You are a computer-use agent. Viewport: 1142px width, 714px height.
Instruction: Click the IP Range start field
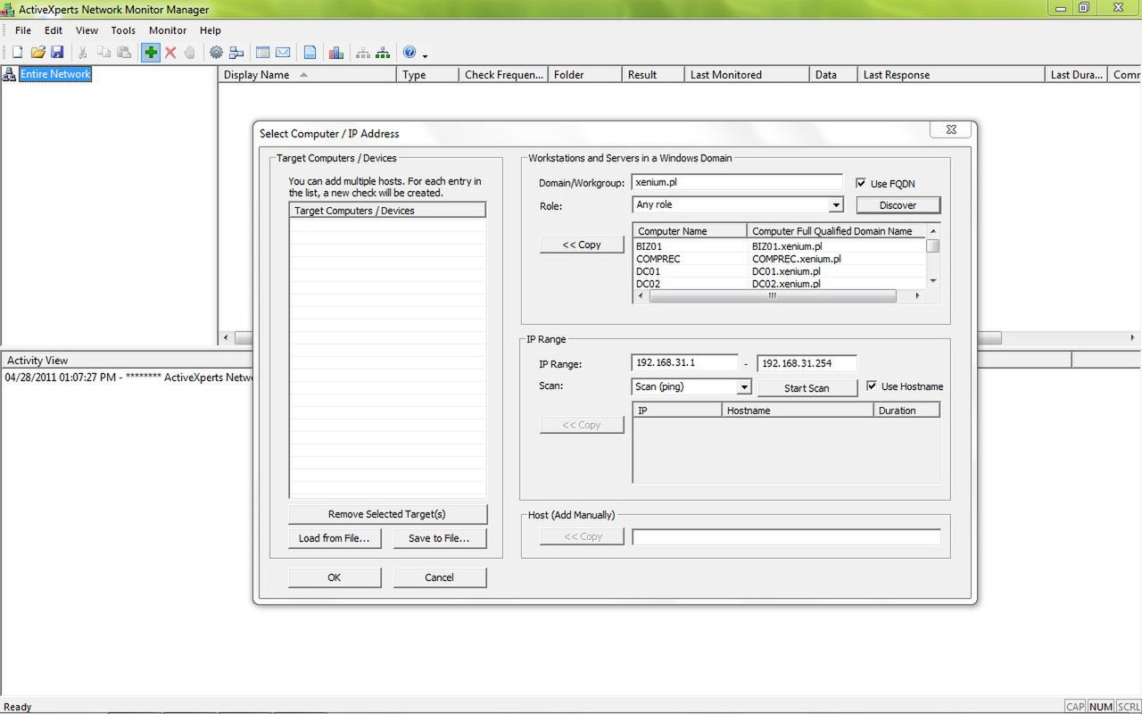684,363
